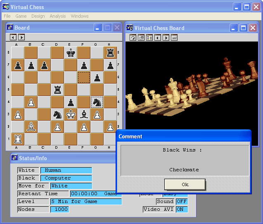Click the left arrow in Board window toolbar
Viewport: 263px width, 224px height.
[x=13, y=37]
